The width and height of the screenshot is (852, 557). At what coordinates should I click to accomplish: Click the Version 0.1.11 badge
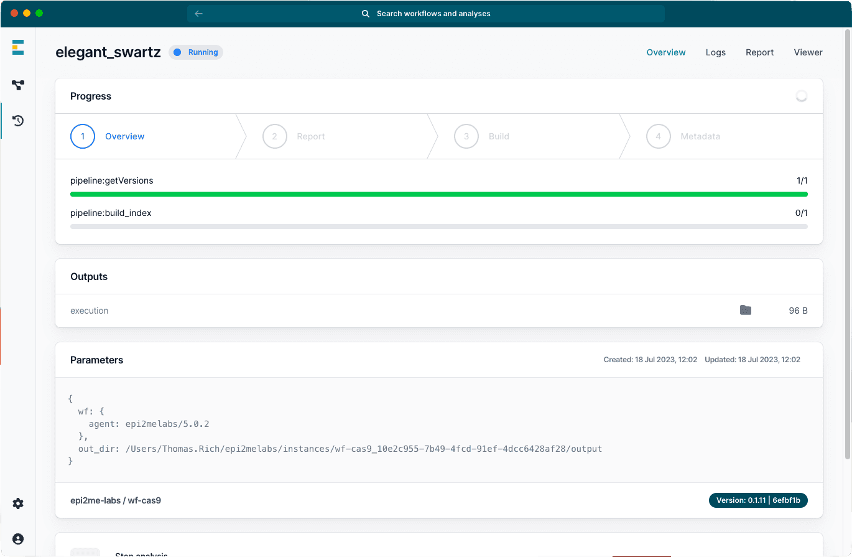pyautogui.click(x=757, y=500)
